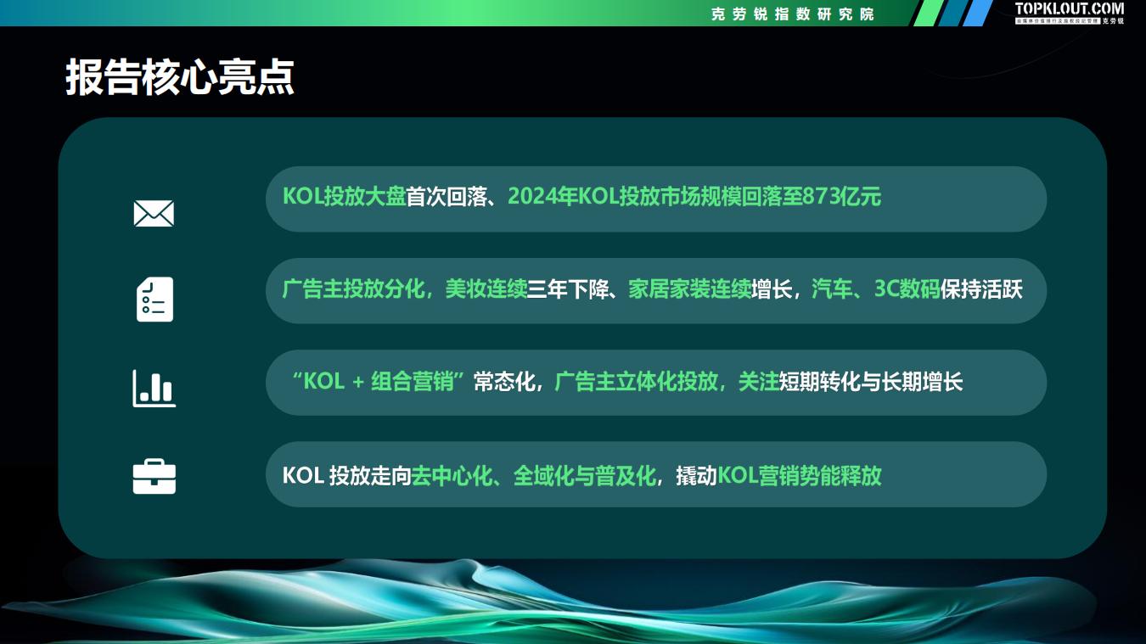Select the KOL投放大盘首次回落 highlight pill
Viewport: 1146px width, 644px height.
656,199
